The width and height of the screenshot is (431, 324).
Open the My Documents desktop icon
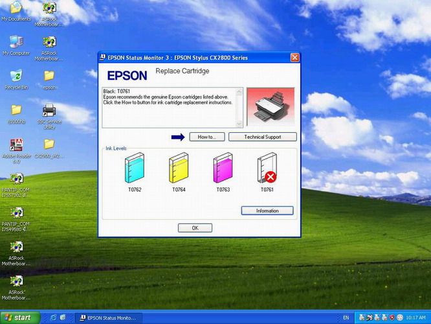tap(16, 11)
